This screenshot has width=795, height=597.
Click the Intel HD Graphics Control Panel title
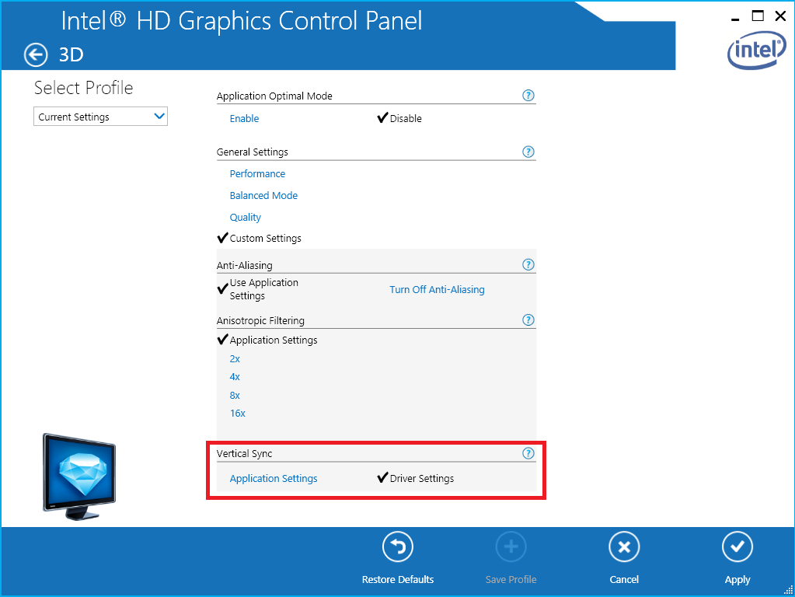point(242,21)
